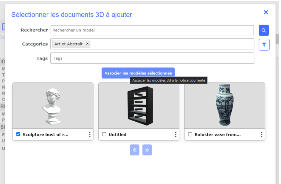281x184 pixels.
Task: Click the filter funnel icon button
Action: pyautogui.click(x=264, y=44)
